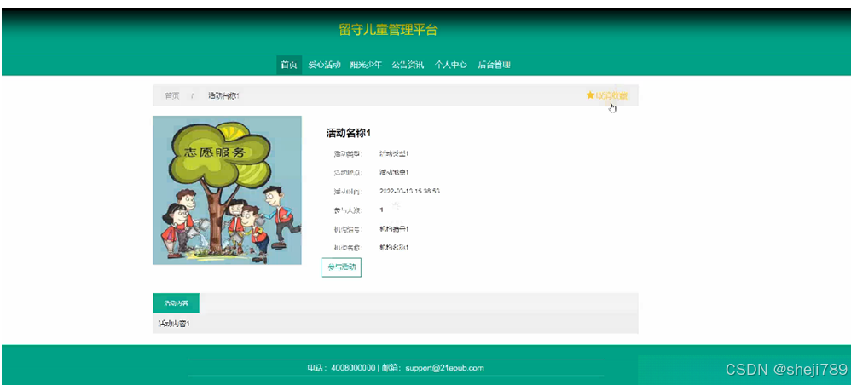Click the 留守儿童管理平台 site title
The image size is (851, 385).
pyautogui.click(x=388, y=30)
